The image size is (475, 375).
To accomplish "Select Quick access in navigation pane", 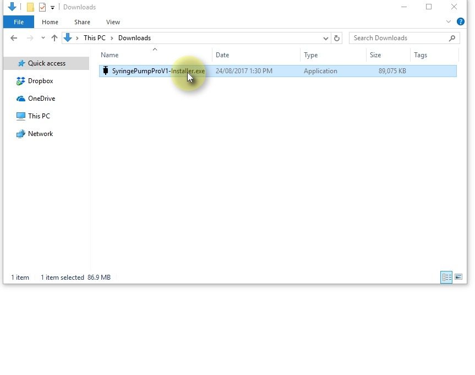I will (46, 63).
